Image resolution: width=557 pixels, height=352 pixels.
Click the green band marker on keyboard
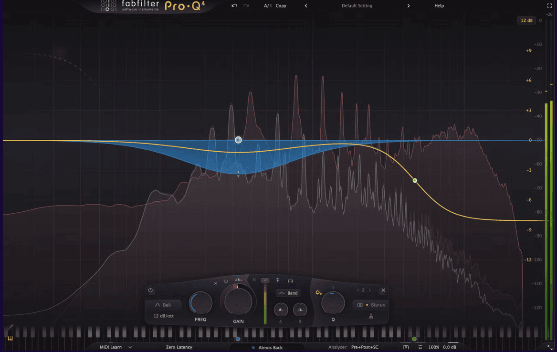(414, 339)
